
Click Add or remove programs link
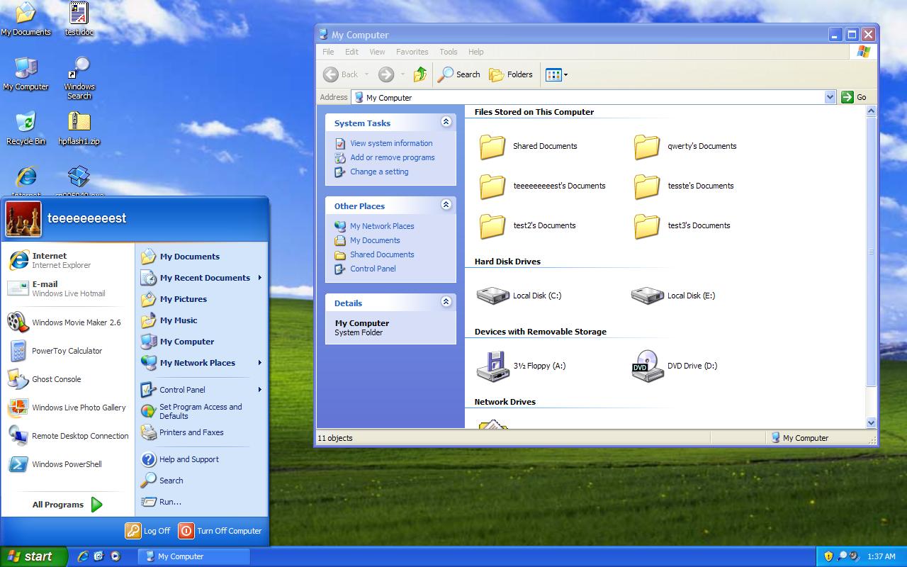(x=393, y=157)
